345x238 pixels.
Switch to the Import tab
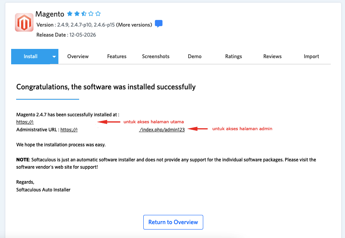(x=311, y=57)
